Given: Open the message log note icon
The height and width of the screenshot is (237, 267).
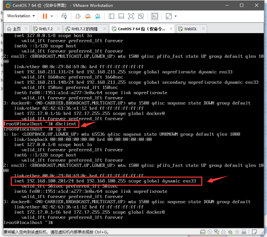Looking at the screenshot, I should coord(254,232).
